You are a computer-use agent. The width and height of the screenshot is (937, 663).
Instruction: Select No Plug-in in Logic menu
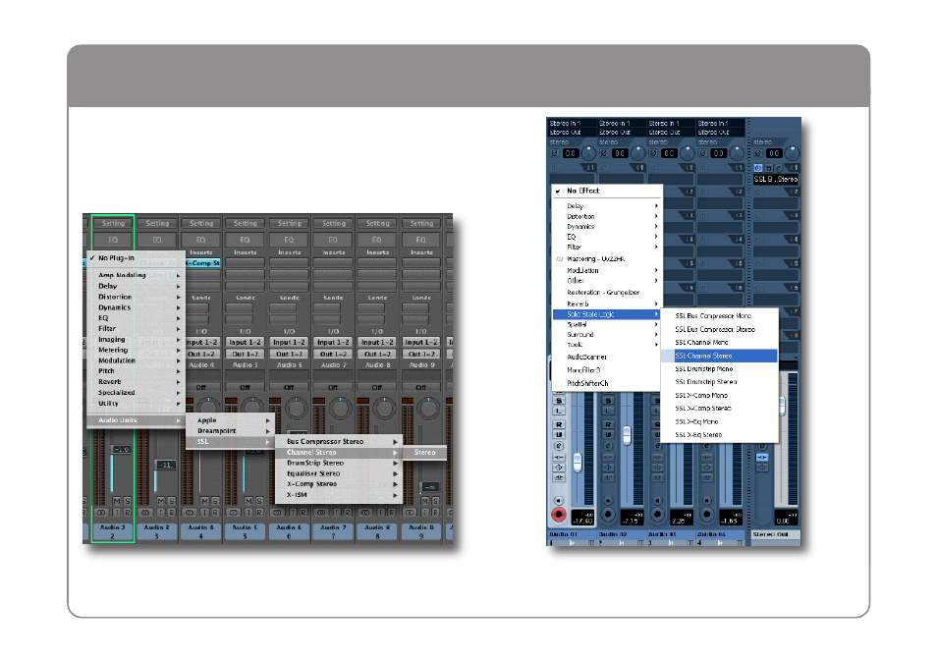coord(137,258)
